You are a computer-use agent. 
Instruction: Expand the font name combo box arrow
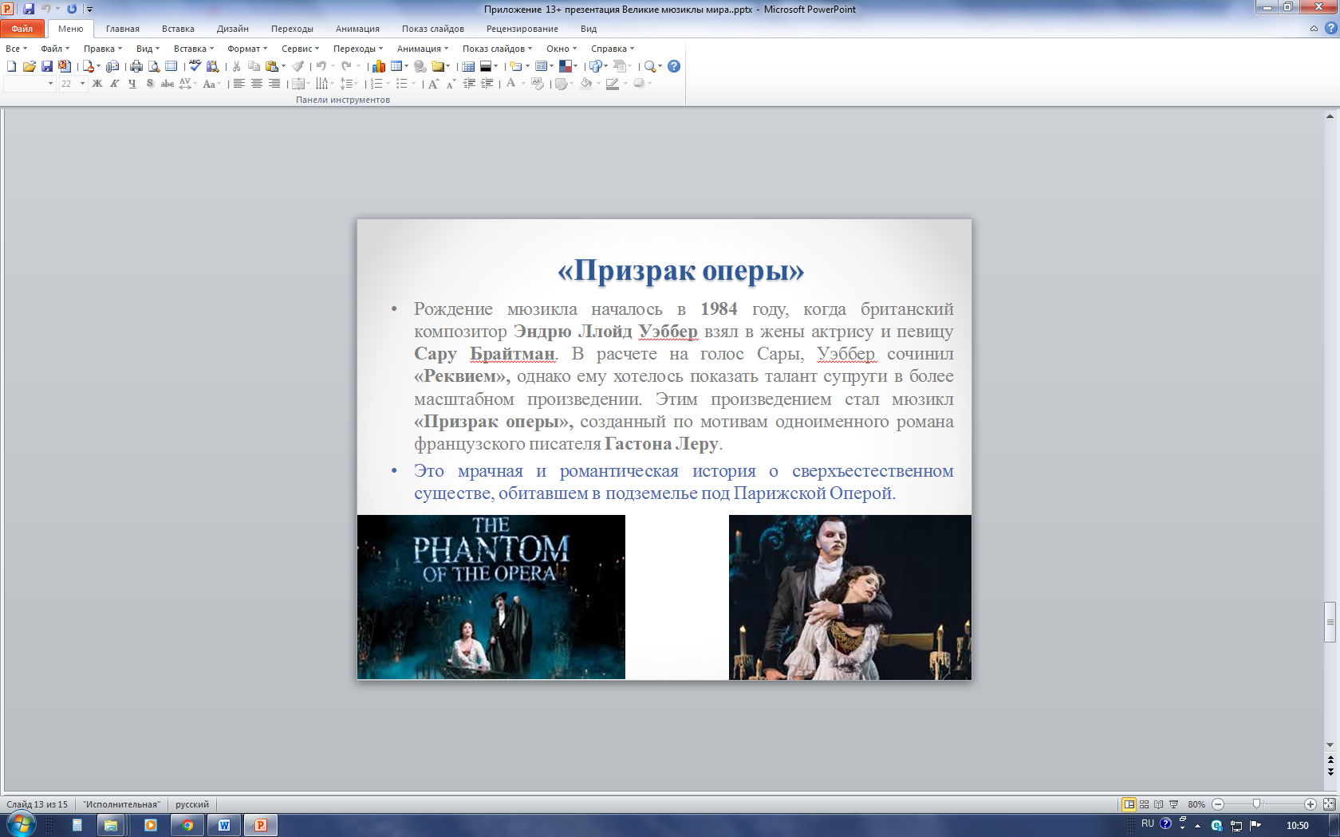click(50, 84)
